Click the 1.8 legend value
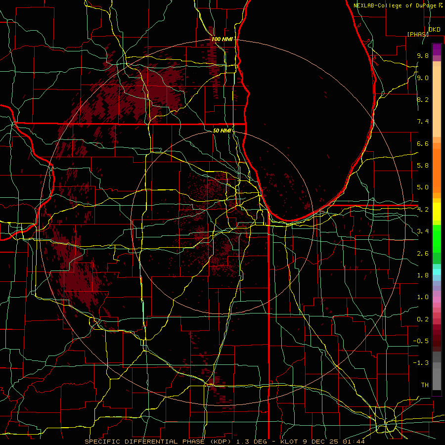The width and height of the screenshot is (445, 445). (x=423, y=275)
